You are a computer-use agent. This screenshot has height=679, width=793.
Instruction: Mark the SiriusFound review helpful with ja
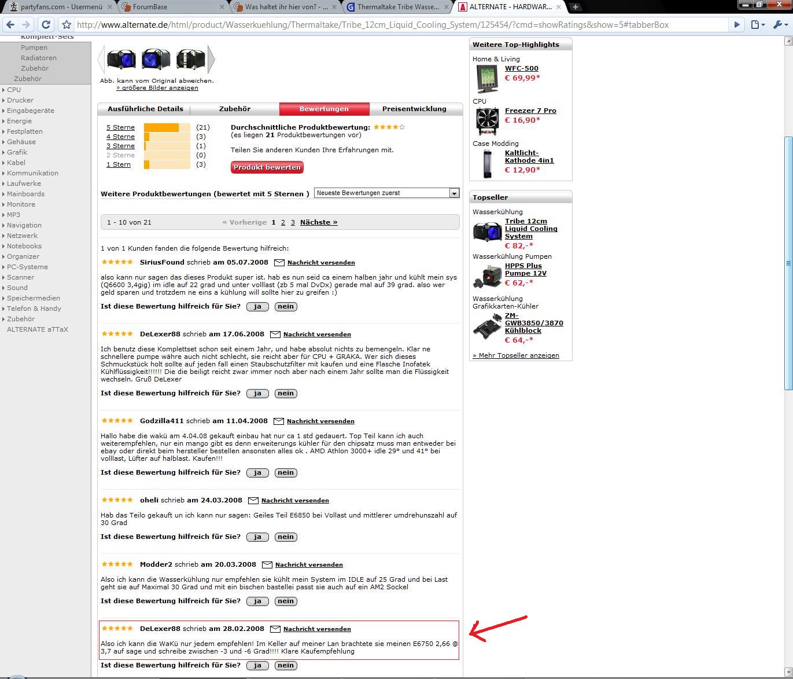point(257,307)
